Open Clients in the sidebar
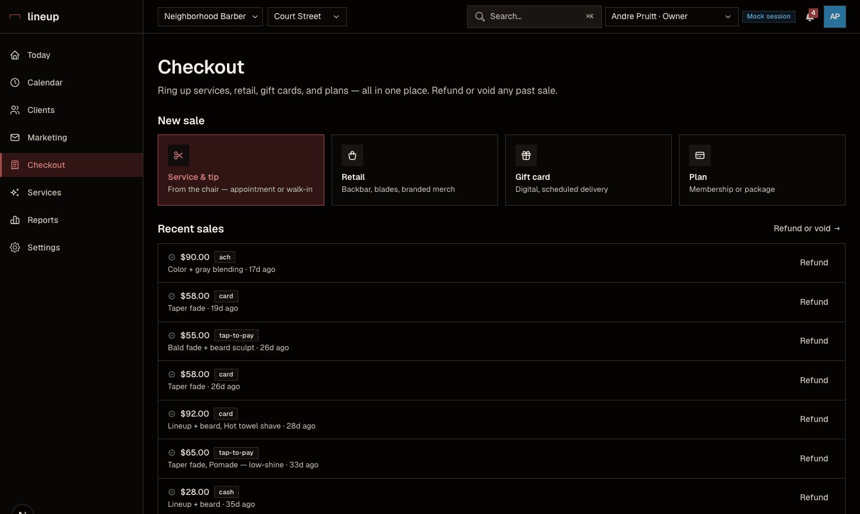The height and width of the screenshot is (514, 860). pos(72,110)
